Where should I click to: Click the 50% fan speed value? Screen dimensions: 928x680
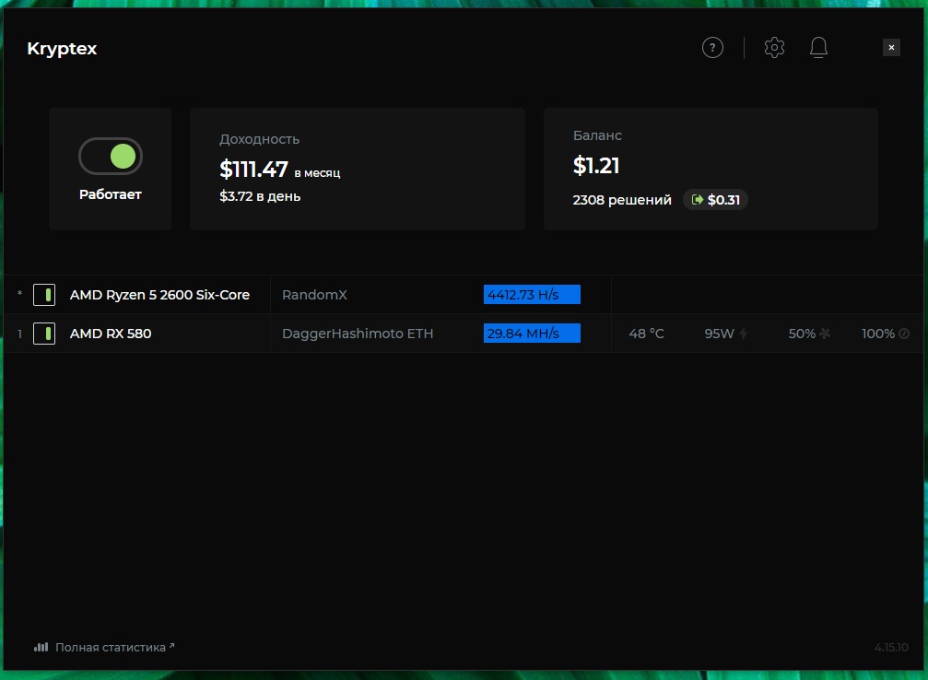point(802,334)
